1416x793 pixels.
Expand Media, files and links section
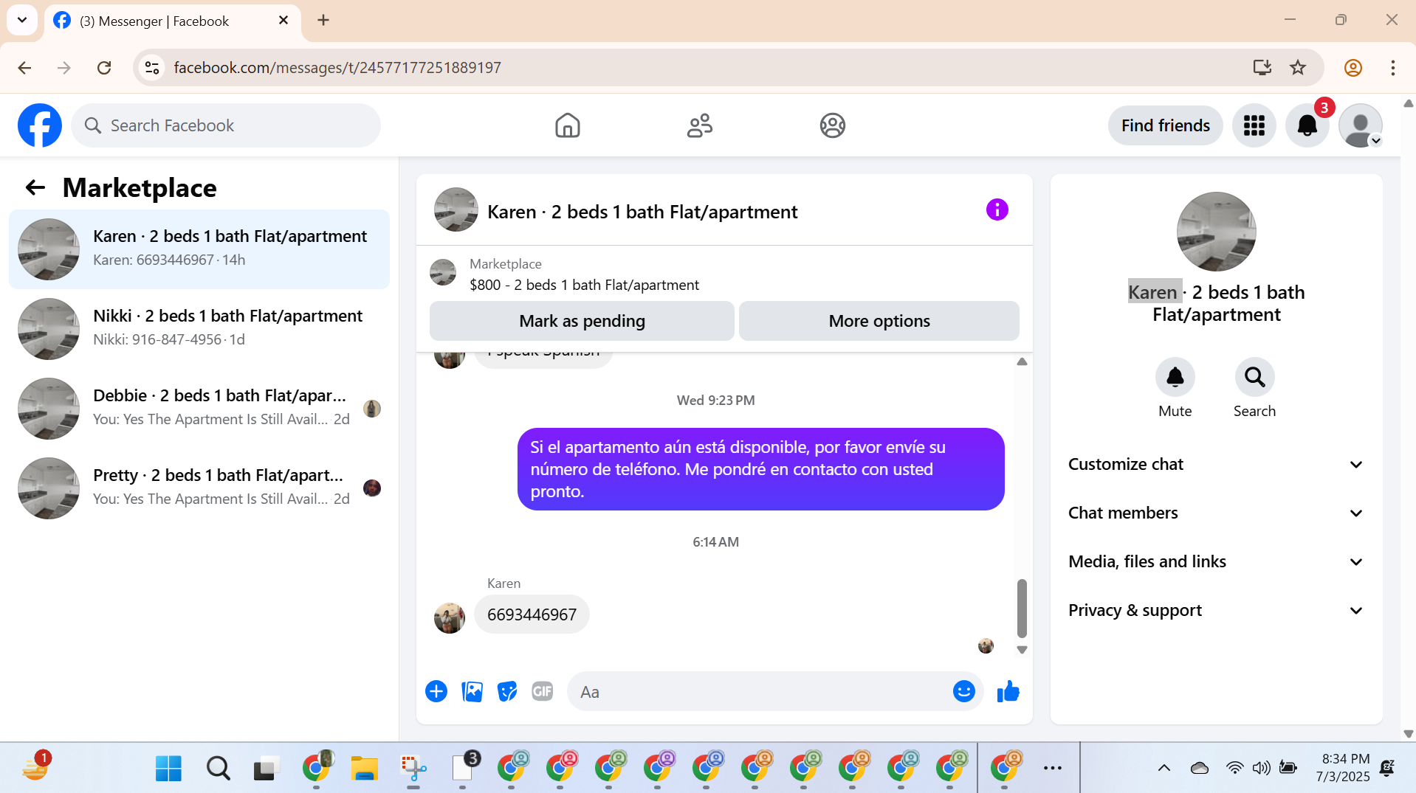pyautogui.click(x=1216, y=562)
